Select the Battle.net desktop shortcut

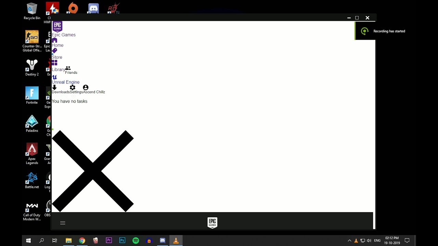click(32, 180)
